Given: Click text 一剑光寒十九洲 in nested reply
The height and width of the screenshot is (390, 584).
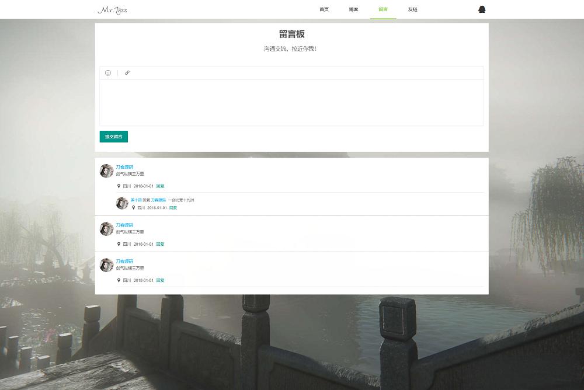Looking at the screenshot, I should tap(181, 200).
